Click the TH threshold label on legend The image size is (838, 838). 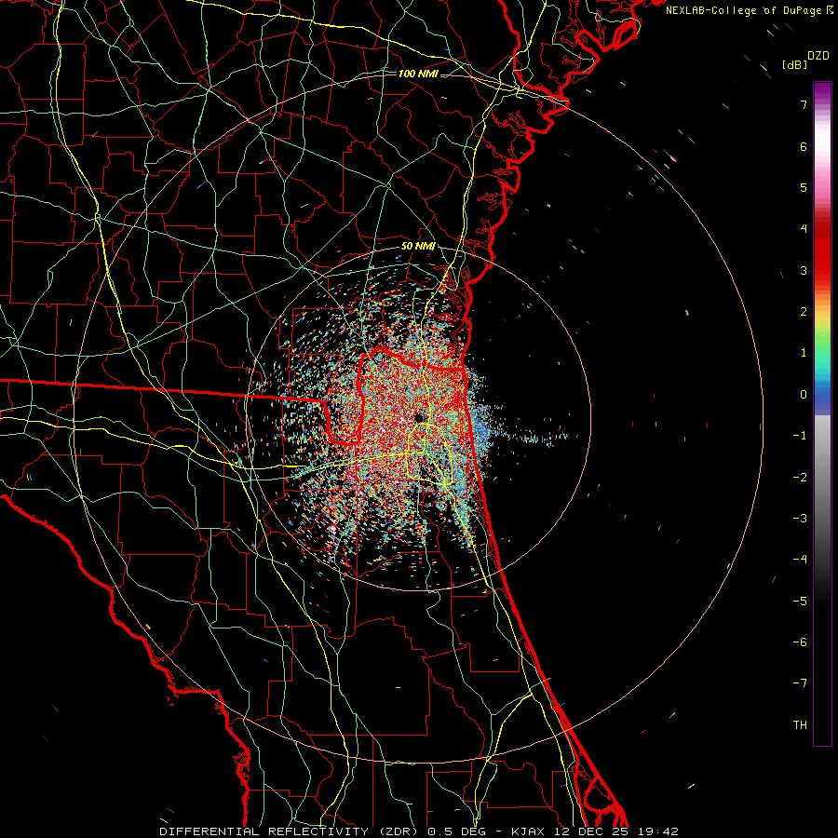coord(800,725)
